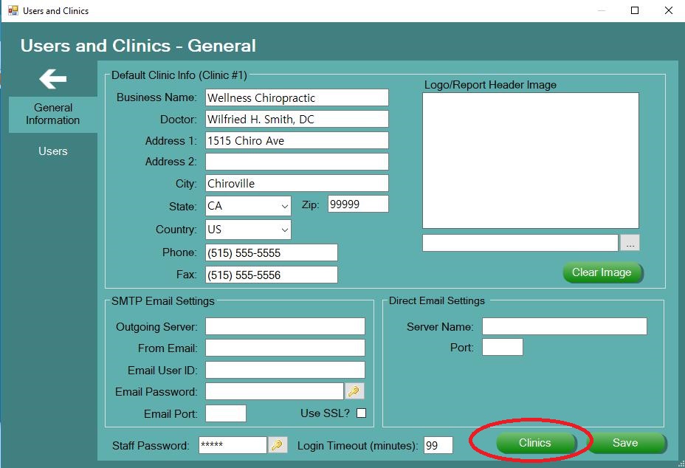Browse for a logo image file
The image size is (685, 468).
631,242
